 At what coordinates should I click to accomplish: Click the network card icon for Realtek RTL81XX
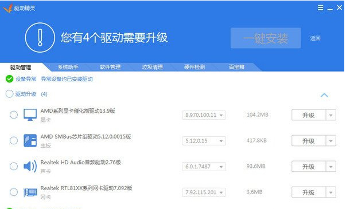point(30,192)
